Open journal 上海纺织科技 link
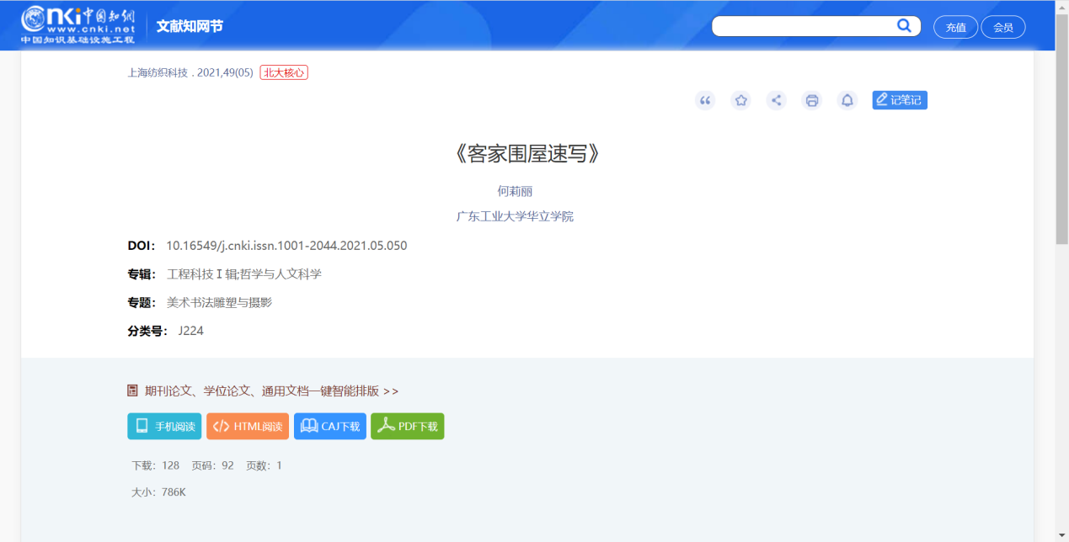This screenshot has width=1069, height=542. 158,72
